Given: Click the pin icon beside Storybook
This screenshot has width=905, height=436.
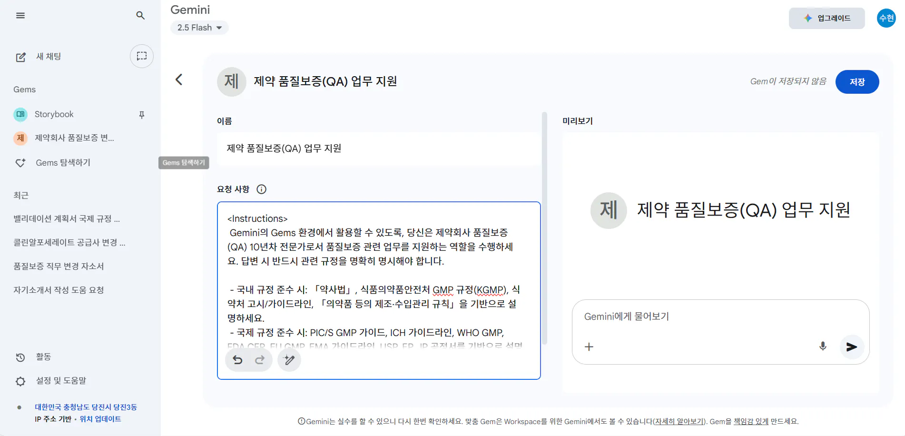Looking at the screenshot, I should tap(142, 115).
